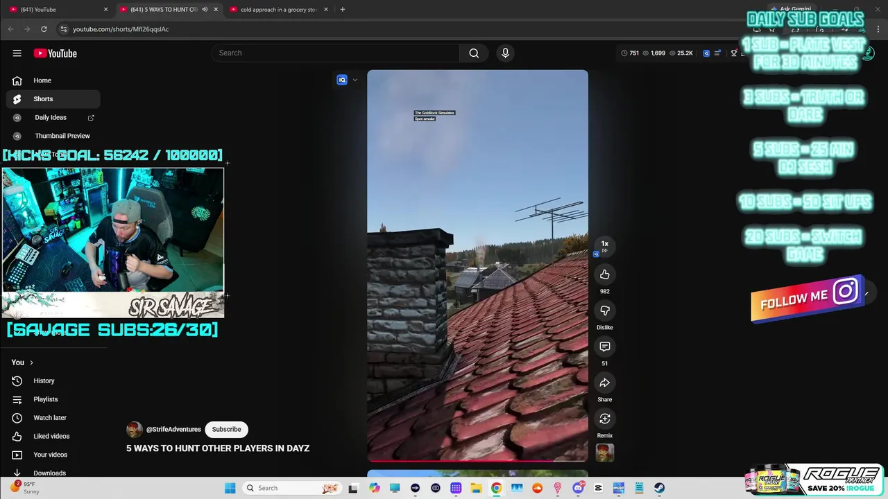
Task: Click the taskbar Search box
Action: [x=291, y=488]
